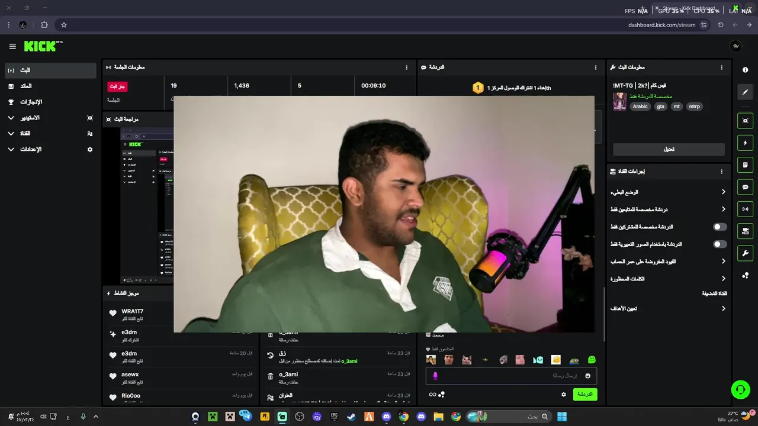Click the stream preview thumbnail
Image resolution: width=758 pixels, height=426 pixels.
click(147, 206)
